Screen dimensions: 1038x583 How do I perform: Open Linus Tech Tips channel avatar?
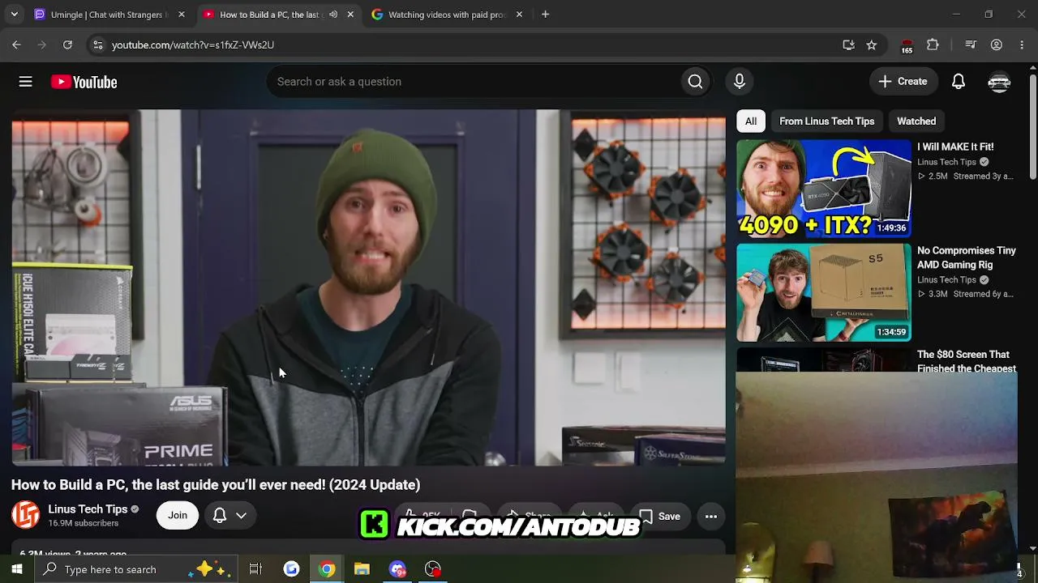tap(25, 515)
